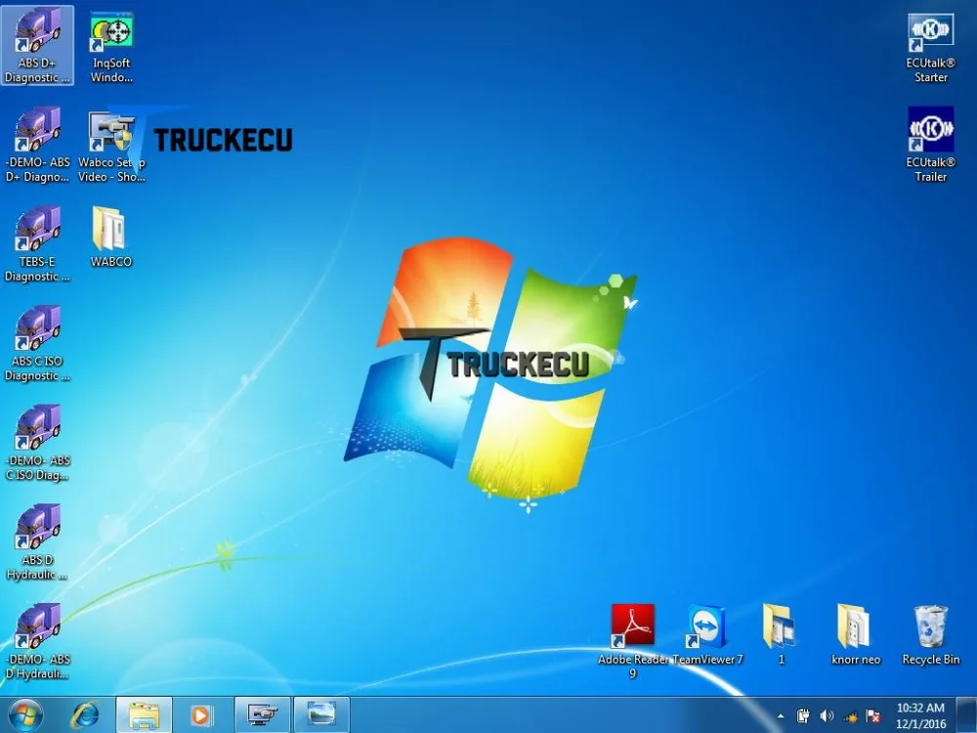Select the -DEMO- ABS C ISO Diag shortcut
The height and width of the screenshot is (733, 977).
click(x=37, y=443)
